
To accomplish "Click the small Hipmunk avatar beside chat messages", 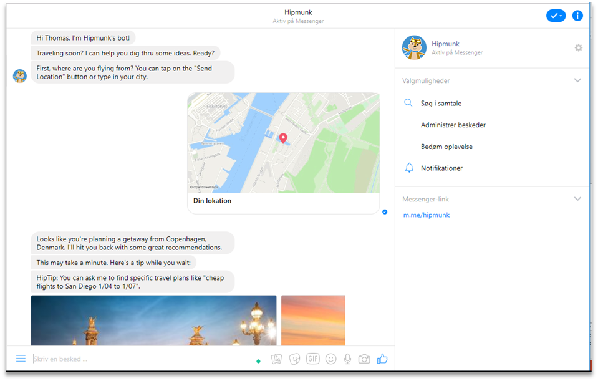I will tap(19, 76).
